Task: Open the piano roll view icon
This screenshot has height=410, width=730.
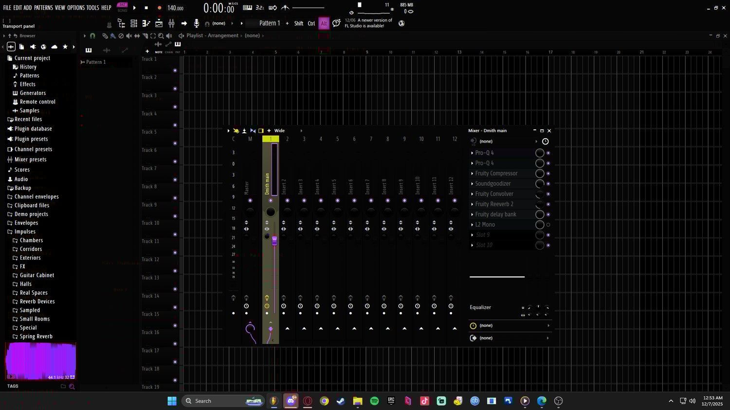Action: (x=146, y=23)
